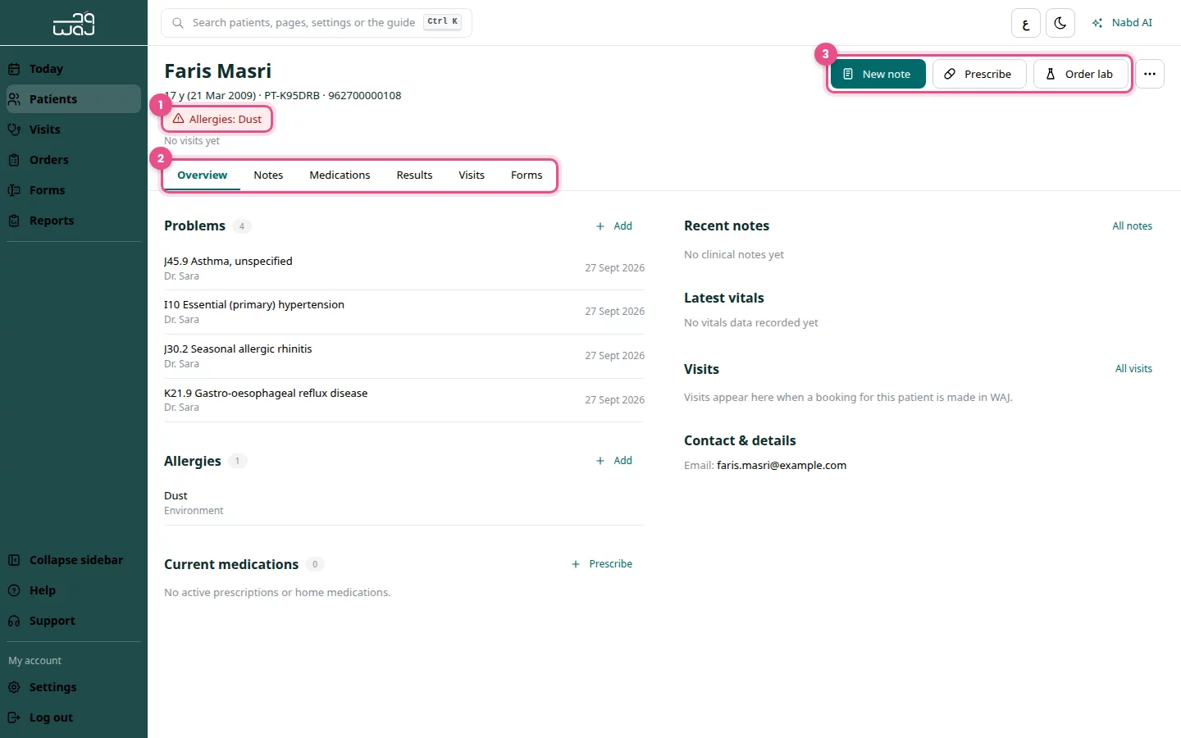Screen dimensions: 1181x738
Task: Open I10 Essential hypertension problem
Action: click(x=404, y=312)
